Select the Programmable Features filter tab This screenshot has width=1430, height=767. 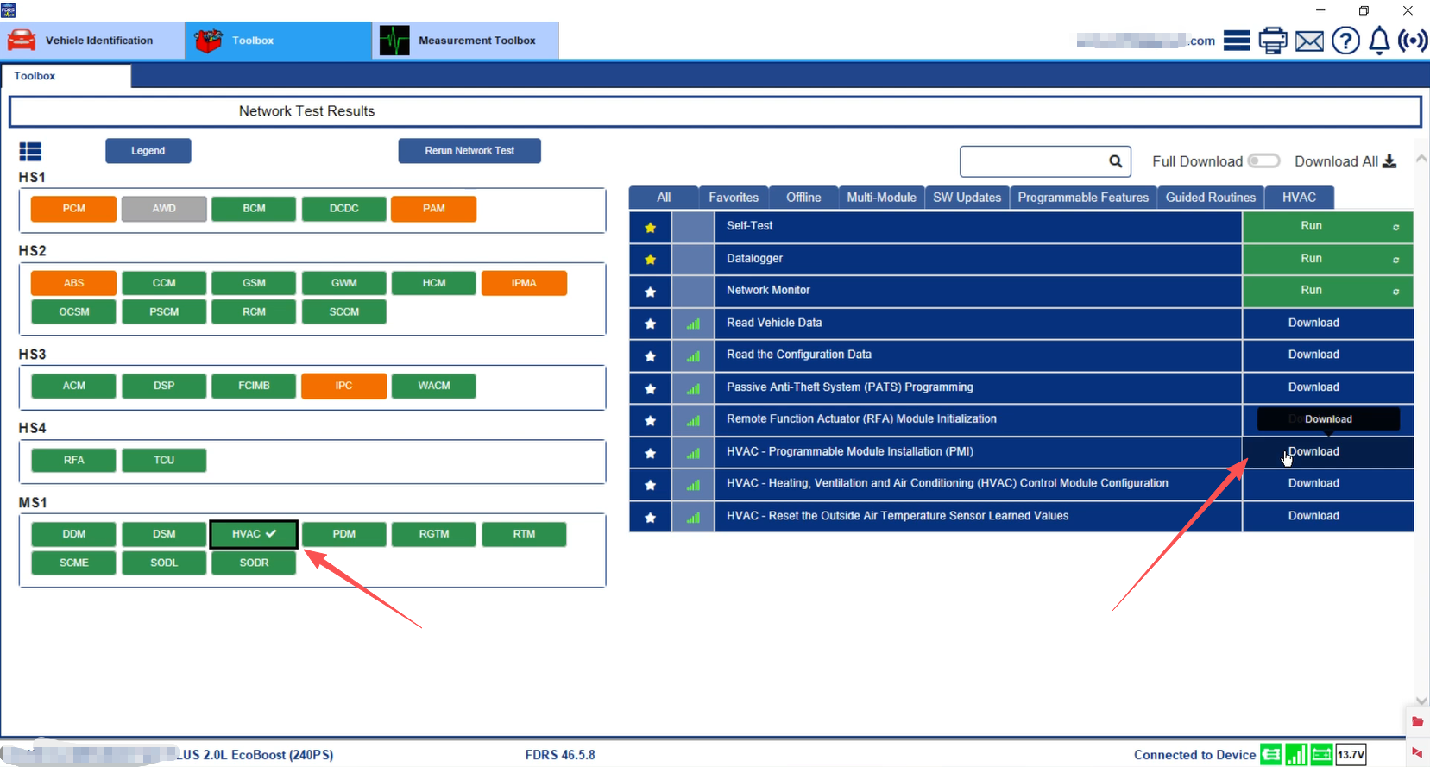click(x=1083, y=198)
